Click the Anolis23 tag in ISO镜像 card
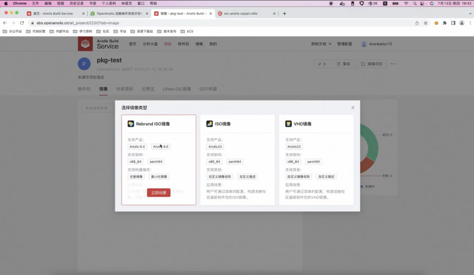Viewport: 474px width, 275px height. tap(215, 147)
